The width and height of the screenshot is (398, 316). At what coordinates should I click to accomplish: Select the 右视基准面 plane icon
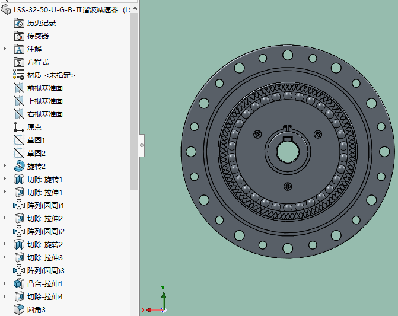pos(19,114)
